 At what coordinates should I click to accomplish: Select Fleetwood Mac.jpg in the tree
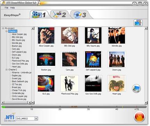[20, 61]
